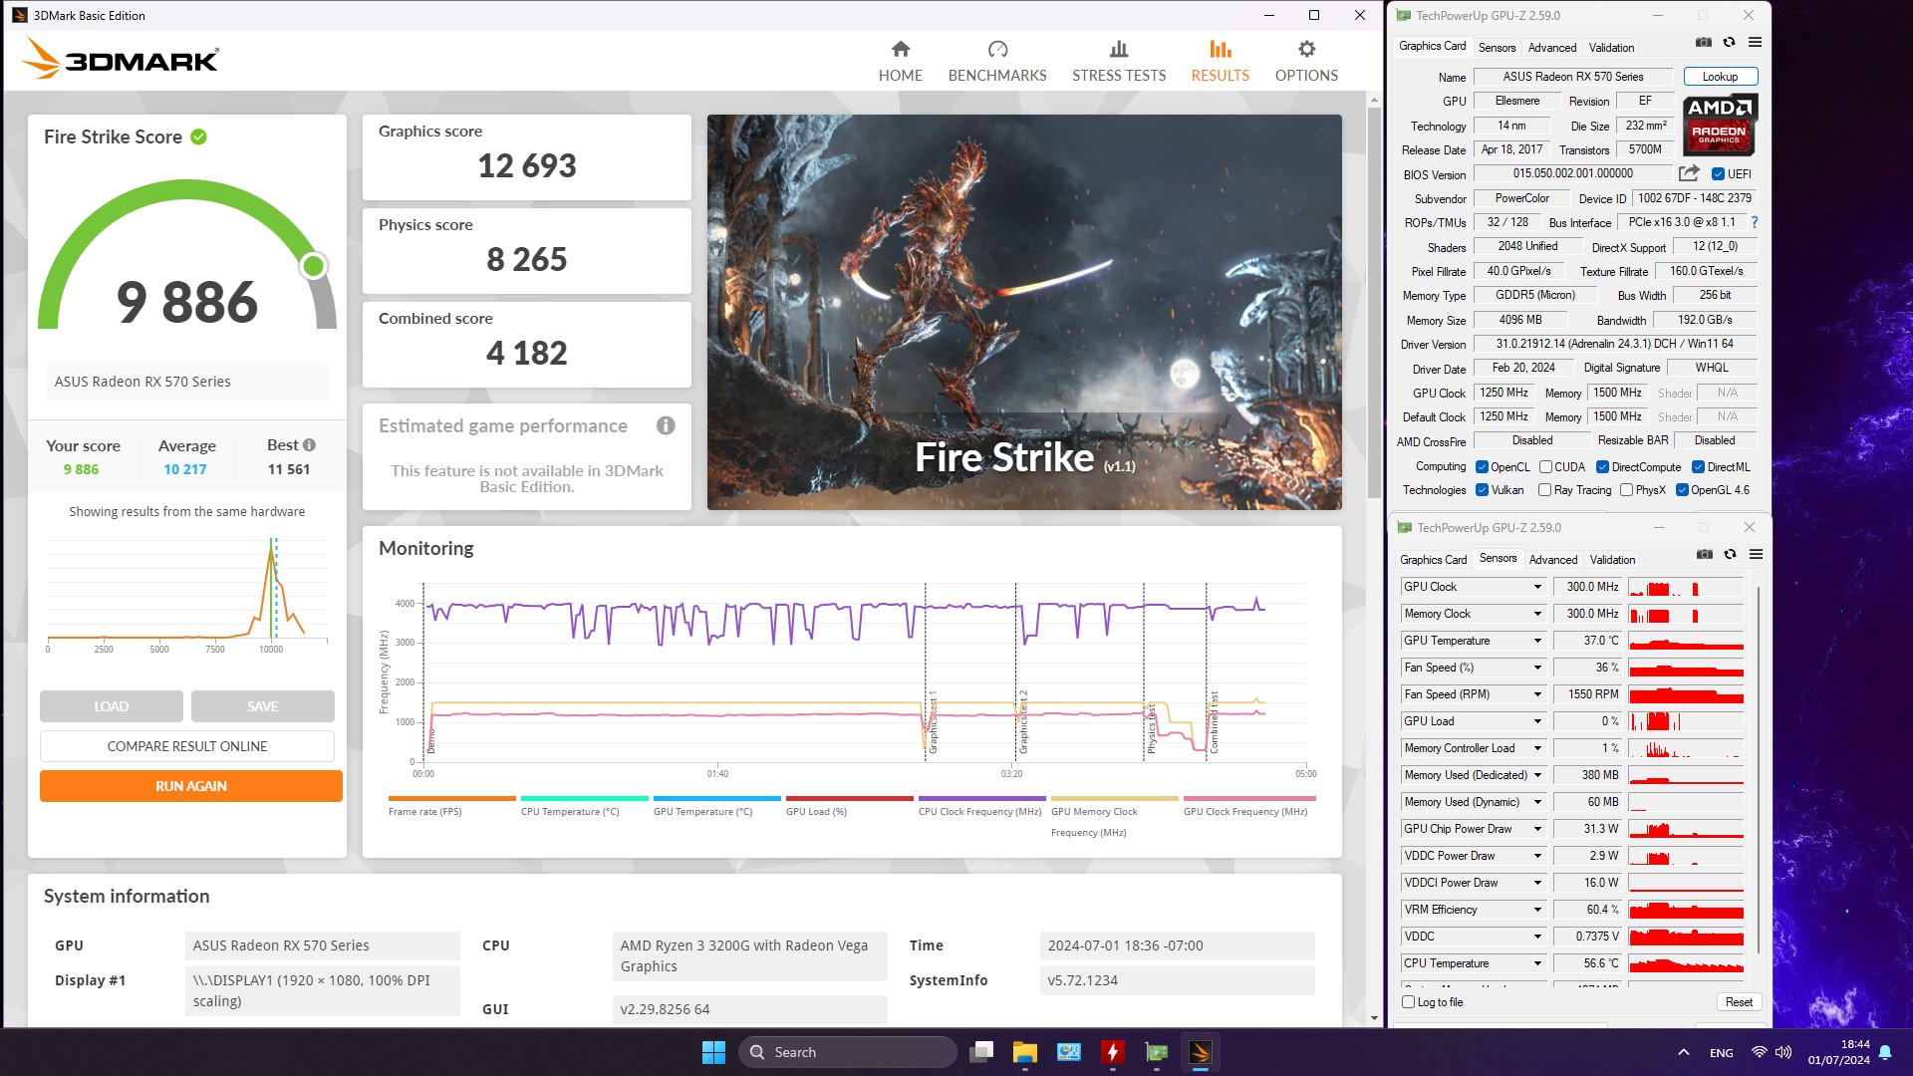
Task: Switch to Advanced tab in lower GPU-Z window
Action: pos(1553,560)
